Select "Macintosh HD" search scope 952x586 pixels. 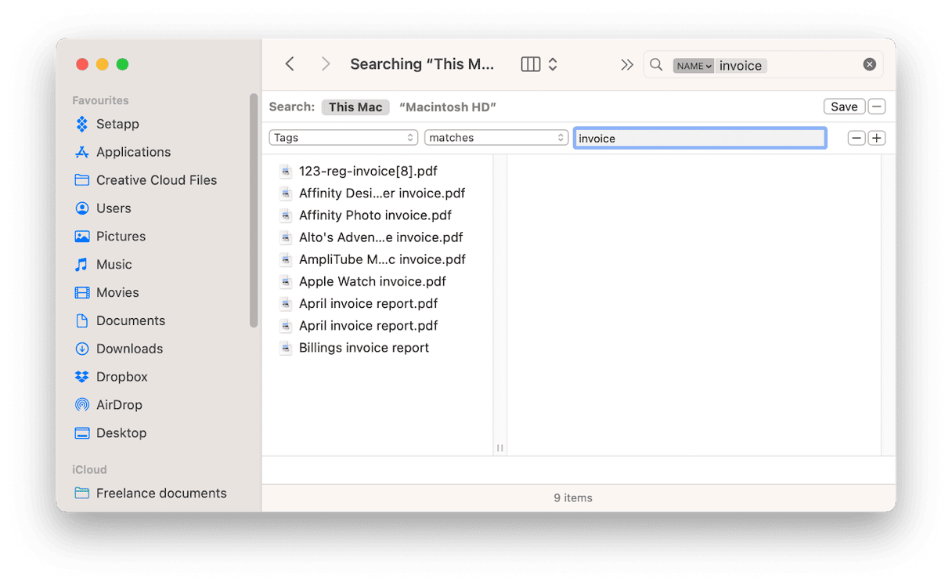[448, 107]
